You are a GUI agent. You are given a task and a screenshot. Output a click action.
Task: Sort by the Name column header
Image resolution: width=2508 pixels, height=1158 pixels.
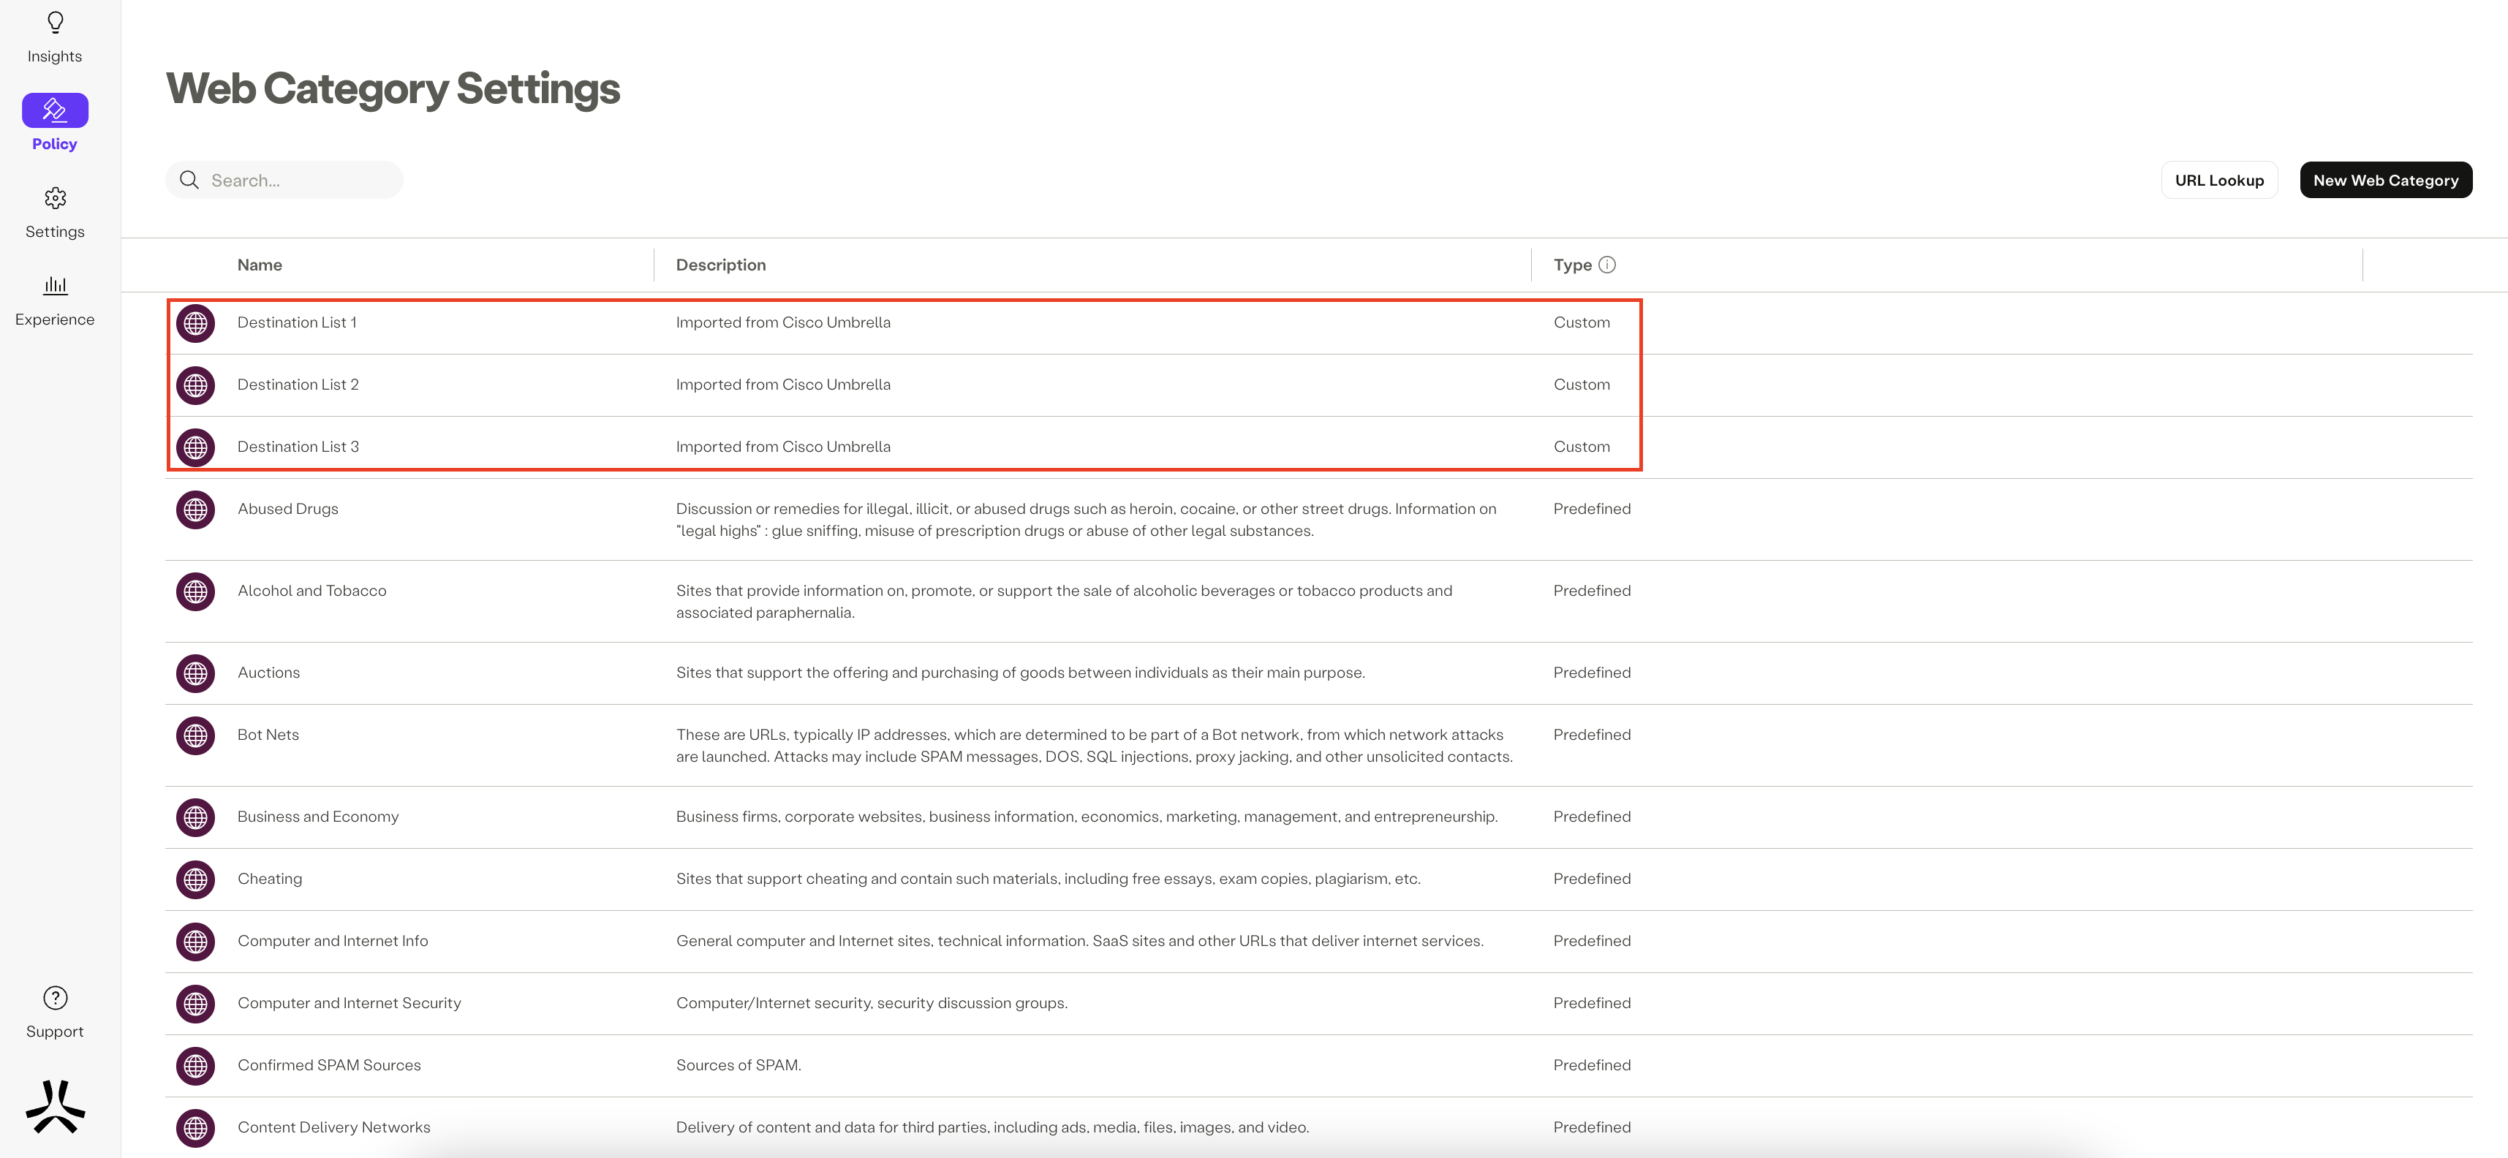tap(260, 265)
